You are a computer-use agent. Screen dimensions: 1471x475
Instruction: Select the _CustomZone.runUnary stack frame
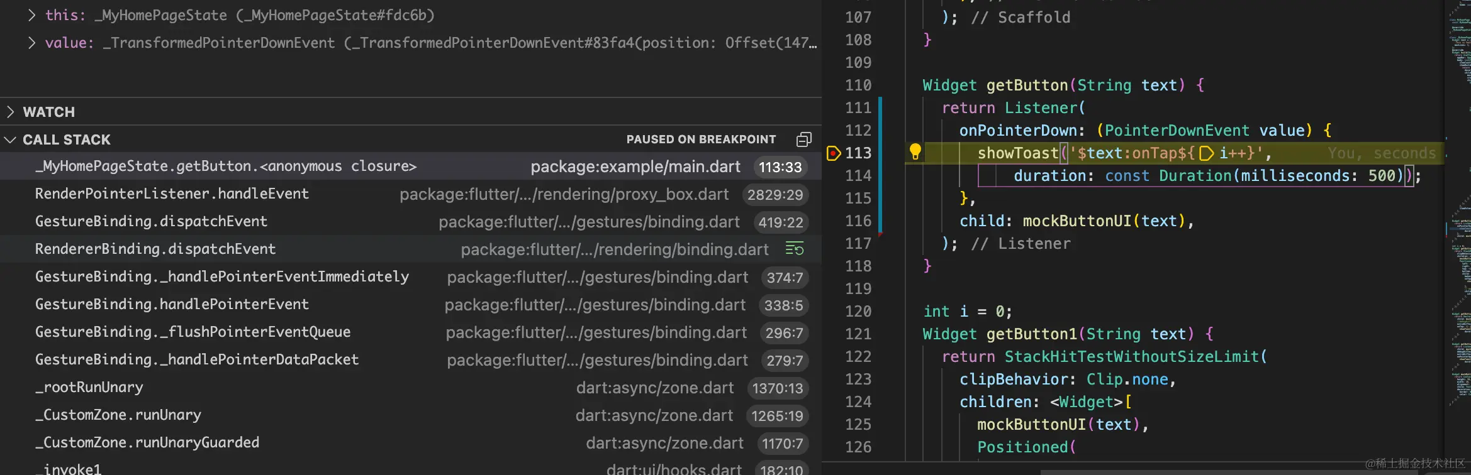411,415
